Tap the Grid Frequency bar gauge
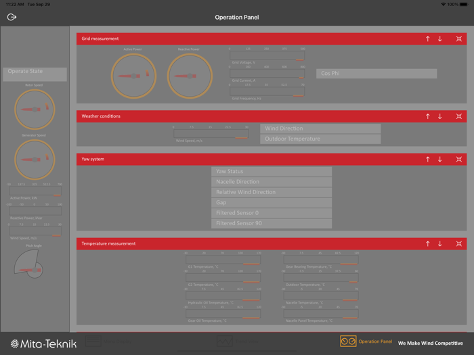 [267, 92]
